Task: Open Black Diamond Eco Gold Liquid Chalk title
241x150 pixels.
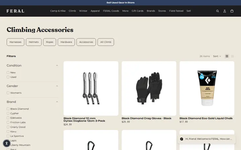Action: (x=206, y=118)
